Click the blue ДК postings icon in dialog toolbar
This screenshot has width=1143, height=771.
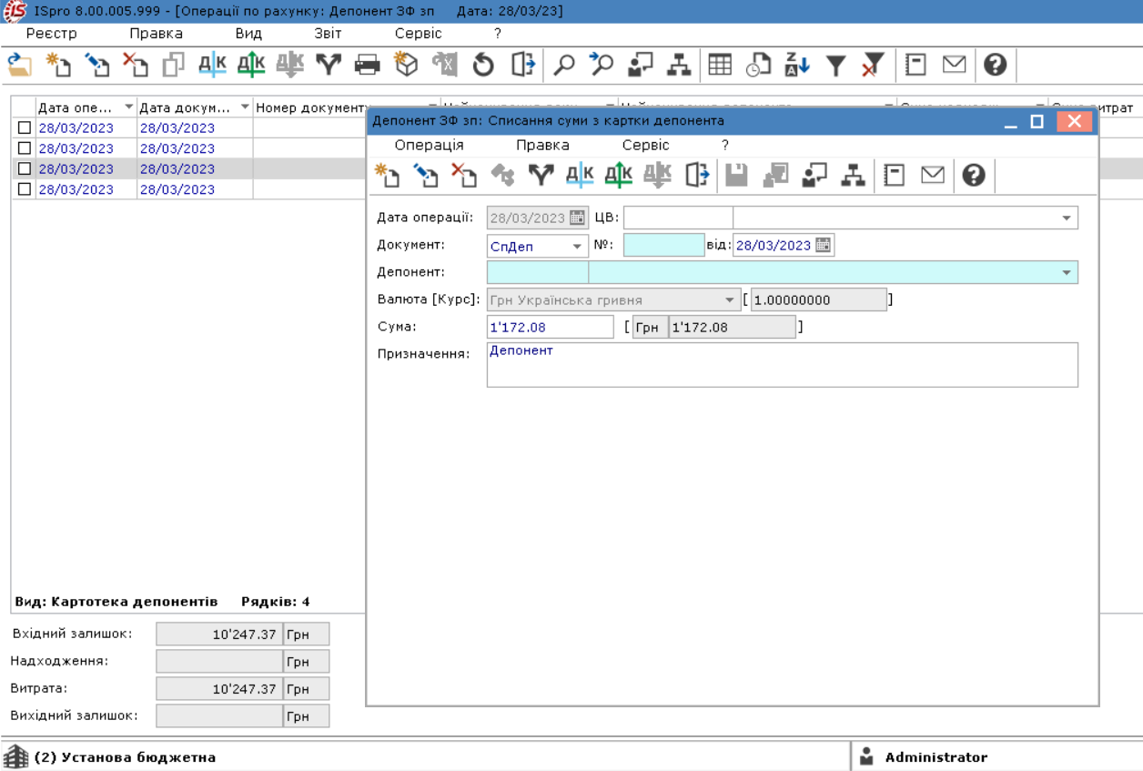[x=580, y=175]
